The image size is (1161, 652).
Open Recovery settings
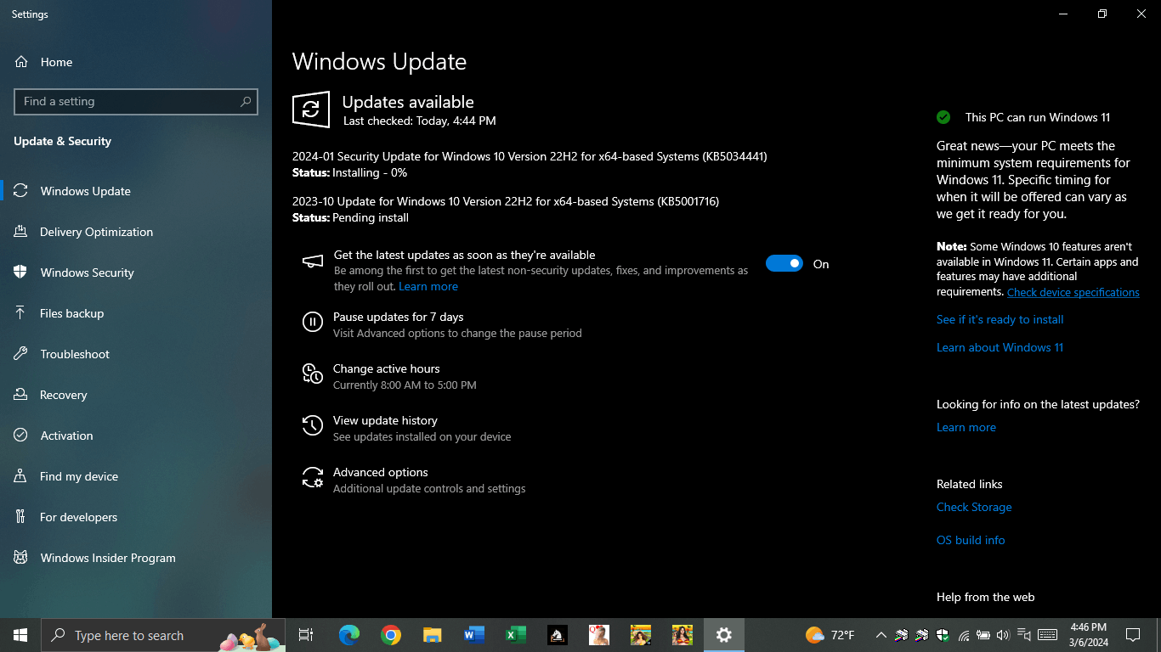(x=136, y=395)
